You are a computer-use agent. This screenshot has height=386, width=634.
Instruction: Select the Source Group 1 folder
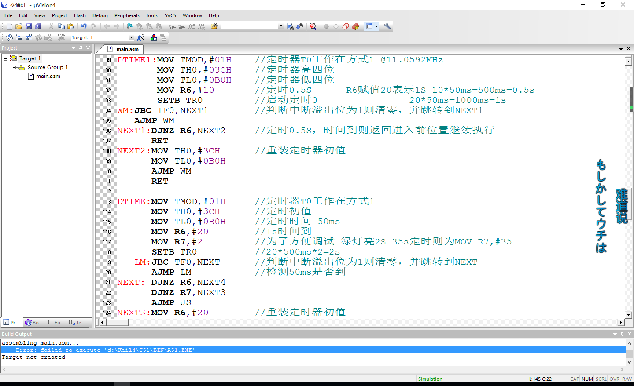click(x=48, y=67)
